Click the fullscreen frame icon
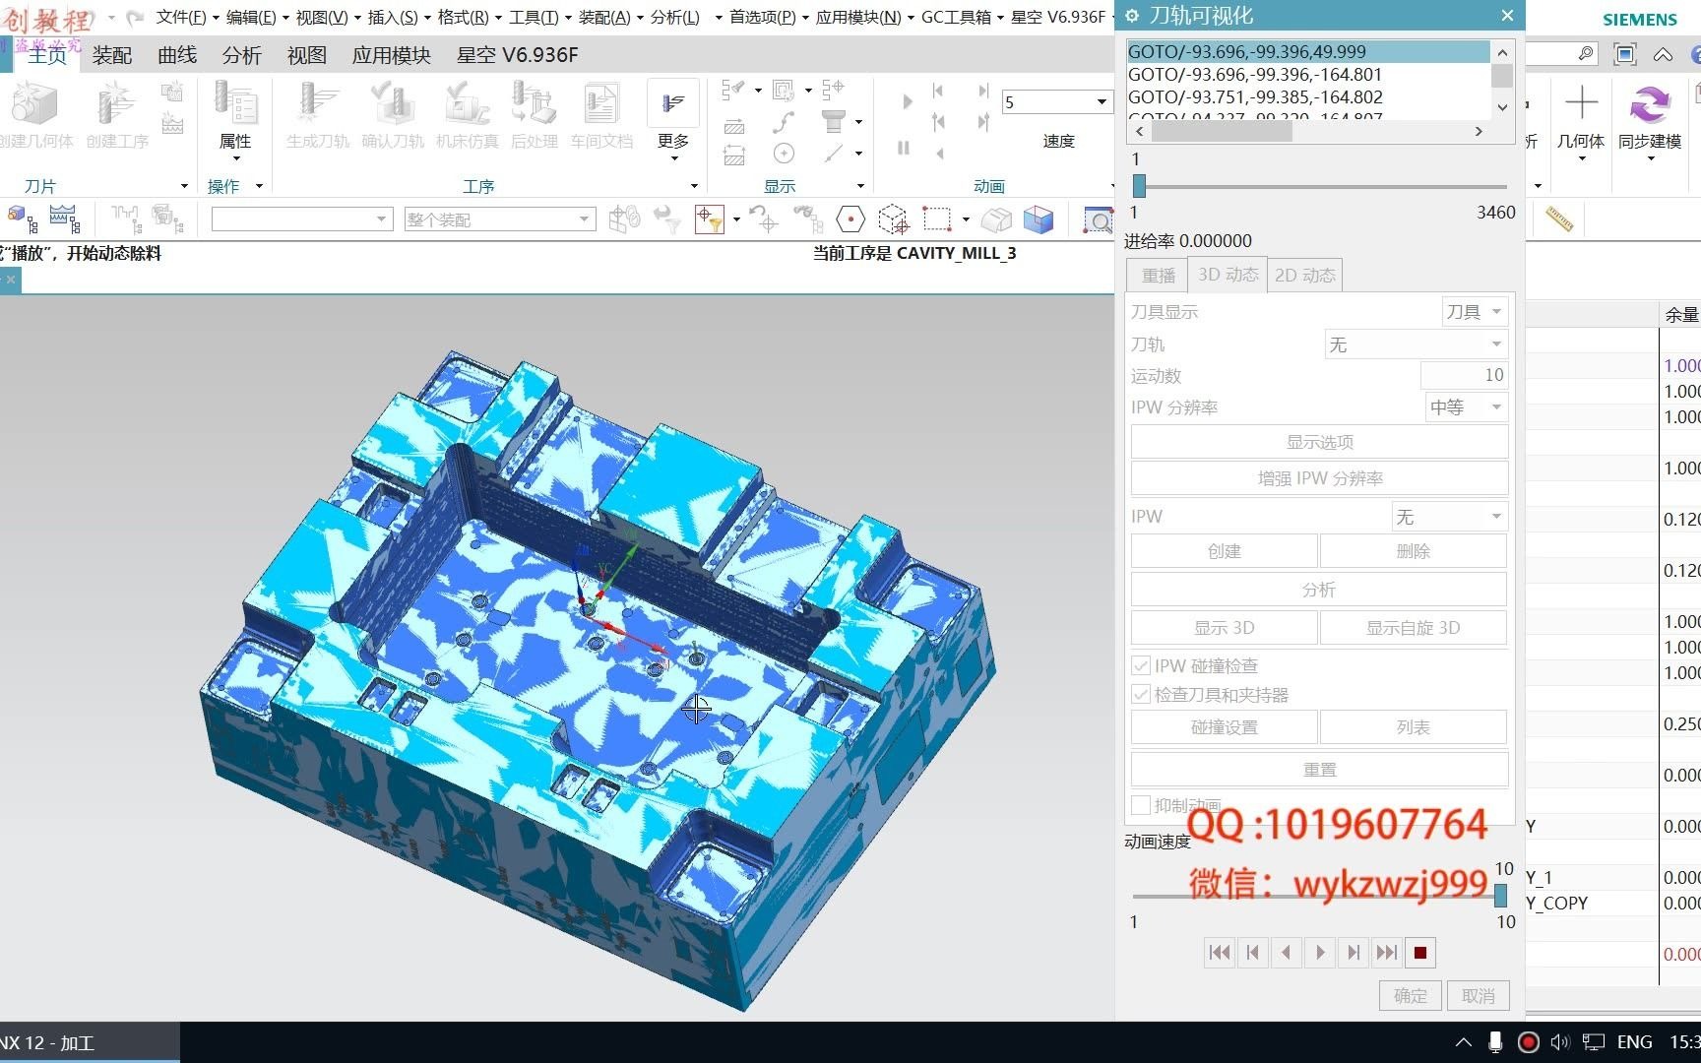The image size is (1701, 1063). [1625, 54]
